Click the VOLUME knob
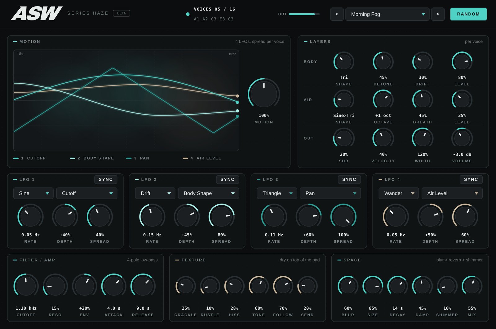 click(462, 138)
